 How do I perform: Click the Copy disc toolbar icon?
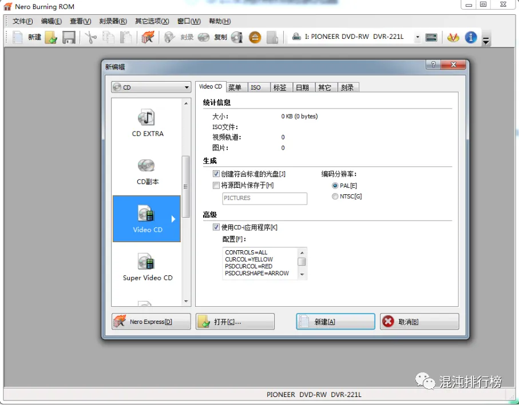[x=204, y=37]
